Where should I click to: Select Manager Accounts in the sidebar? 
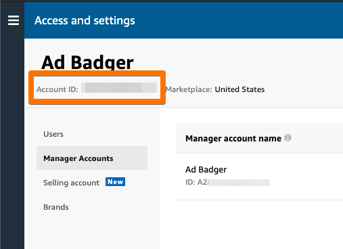coord(92,158)
